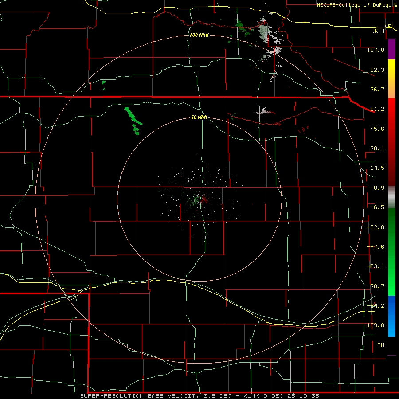Screen dimensions: 399x399
Task: Click the SUPER-RESOLUTION BASE VELOCITY caption
Action: pos(140,396)
